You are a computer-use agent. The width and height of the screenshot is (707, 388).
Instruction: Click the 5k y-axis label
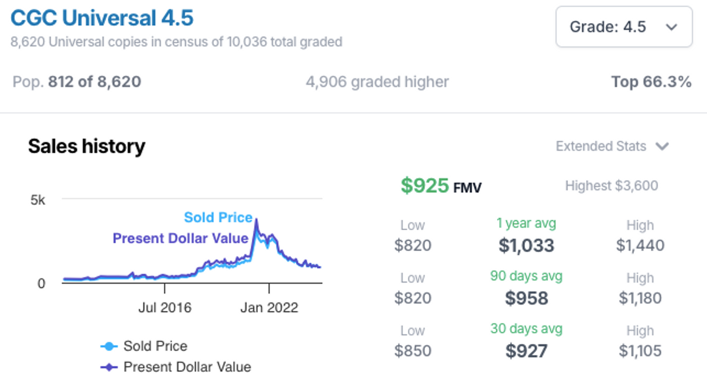[x=38, y=200]
